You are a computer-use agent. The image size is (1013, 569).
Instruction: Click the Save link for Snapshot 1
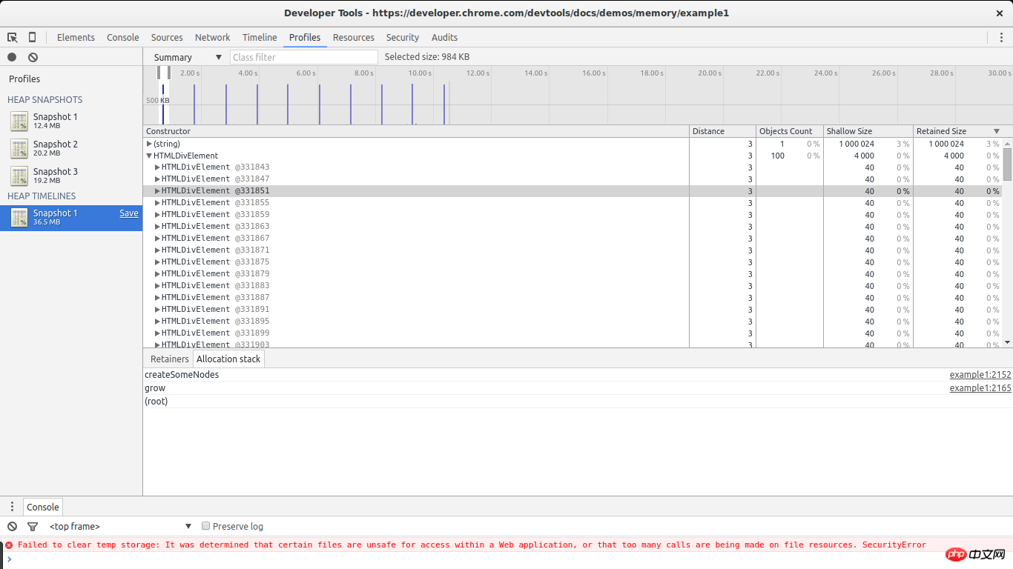pyautogui.click(x=129, y=213)
